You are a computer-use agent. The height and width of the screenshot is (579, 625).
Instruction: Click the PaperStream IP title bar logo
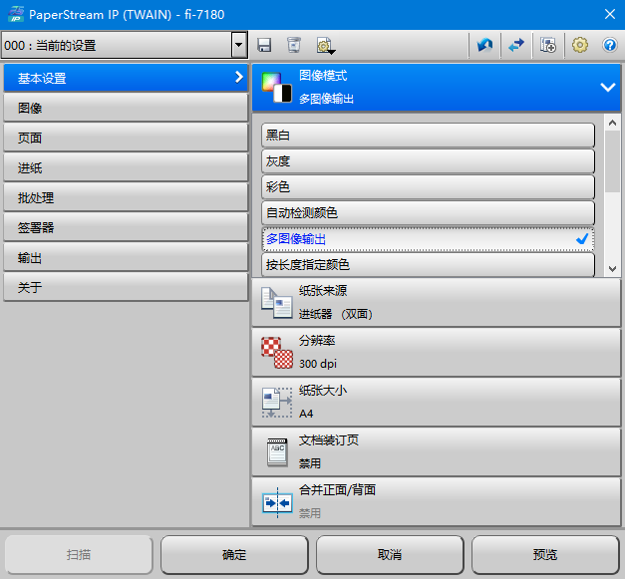[x=16, y=14]
